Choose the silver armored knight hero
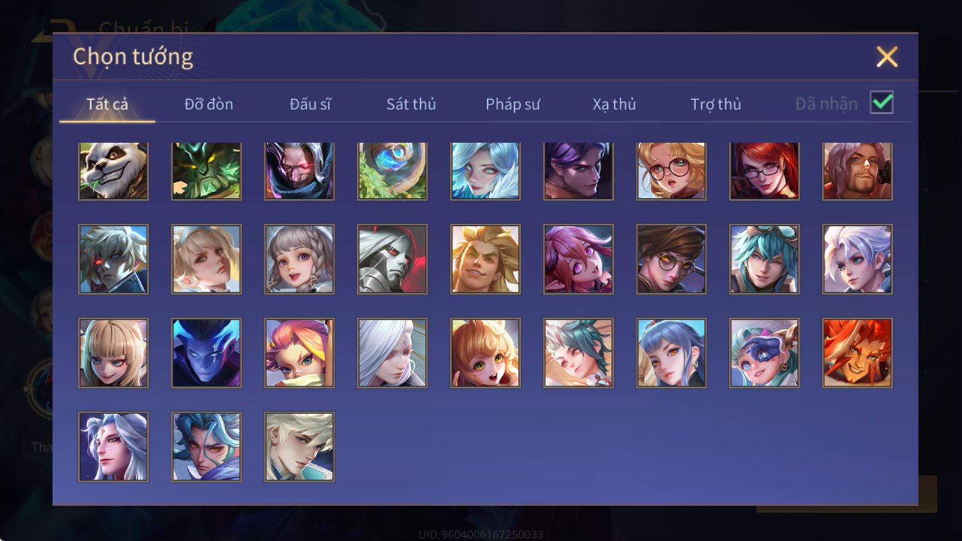The height and width of the screenshot is (541, 962). (x=392, y=259)
